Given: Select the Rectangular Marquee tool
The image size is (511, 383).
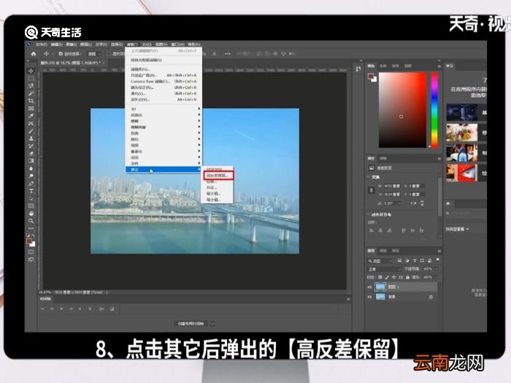Looking at the screenshot, I should coord(31,79).
